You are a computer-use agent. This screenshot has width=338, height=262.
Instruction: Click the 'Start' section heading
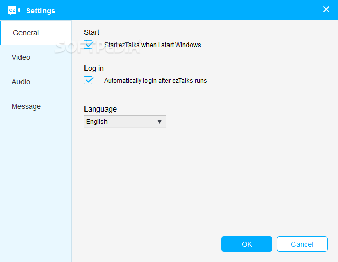(92, 32)
